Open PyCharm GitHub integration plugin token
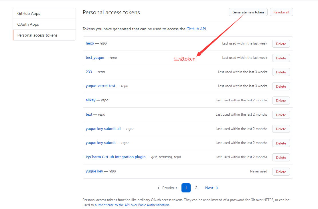Screen dimensions: 318x209 pyautogui.click(x=116, y=157)
